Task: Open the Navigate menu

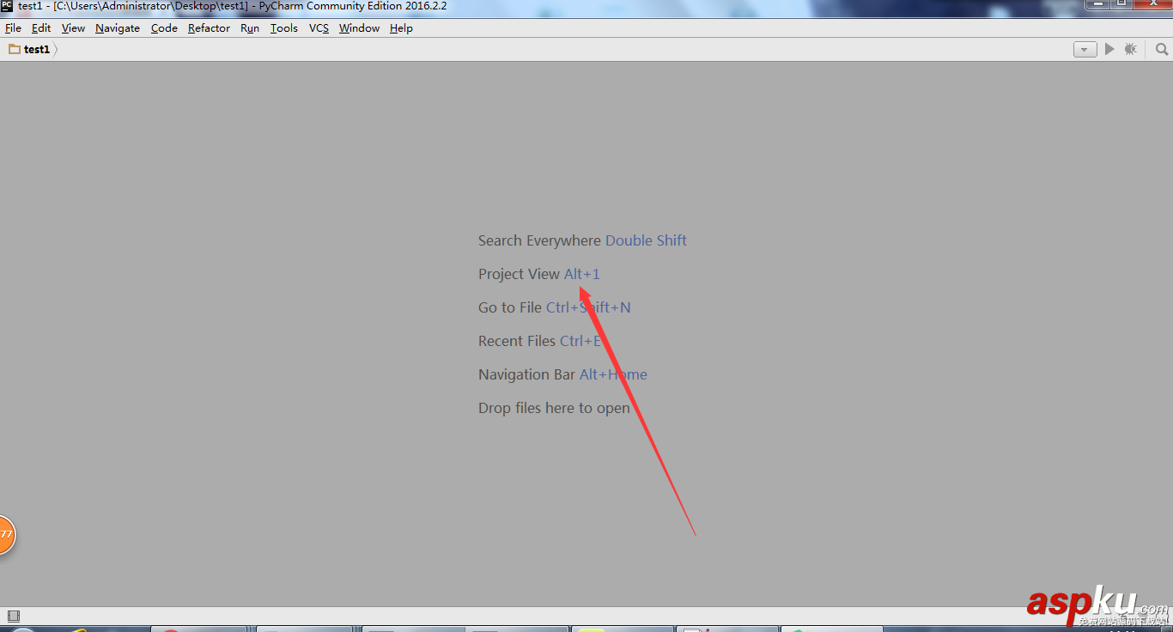Action: pyautogui.click(x=118, y=28)
